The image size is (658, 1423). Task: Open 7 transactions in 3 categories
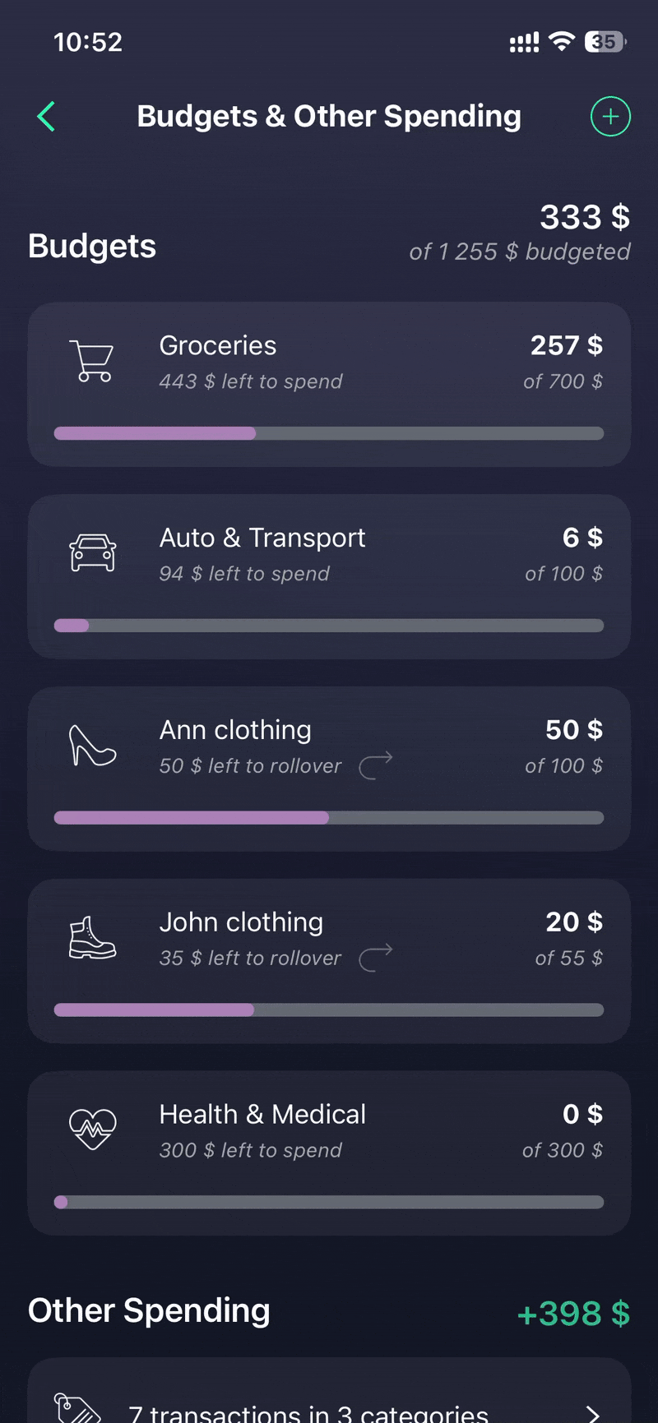pyautogui.click(x=308, y=1413)
